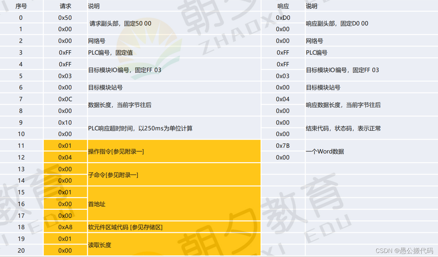
Task: Click row number 4 in 序号 column
Action: pos(21,64)
